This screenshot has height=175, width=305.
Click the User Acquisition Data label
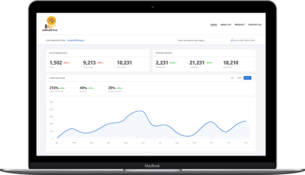tap(56, 40)
